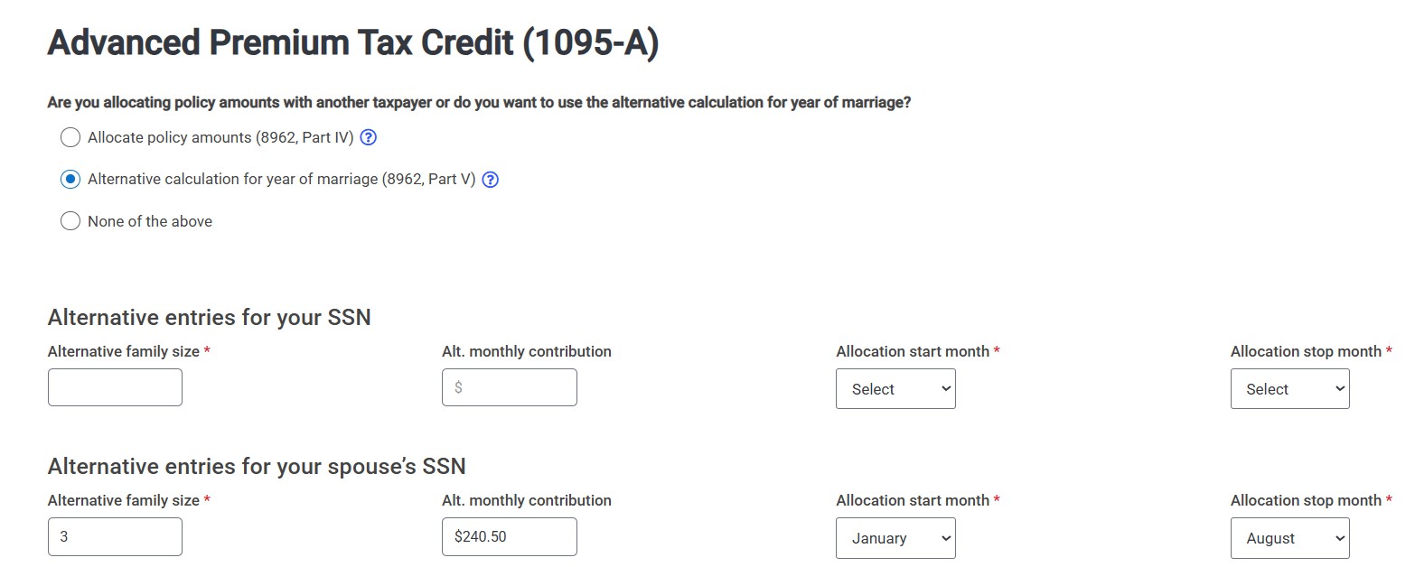This screenshot has width=1415, height=567.
Task: Select Alternative calculation for year of marriage
Action: pos(70,180)
